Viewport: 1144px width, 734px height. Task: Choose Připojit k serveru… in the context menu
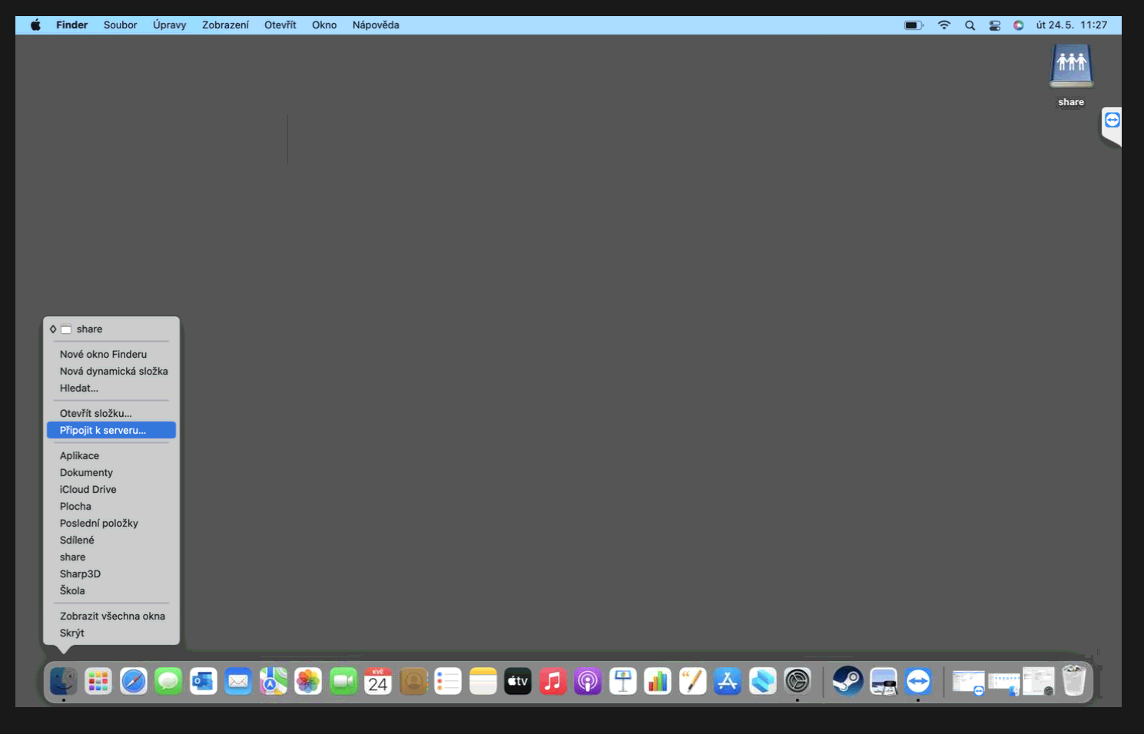(103, 430)
